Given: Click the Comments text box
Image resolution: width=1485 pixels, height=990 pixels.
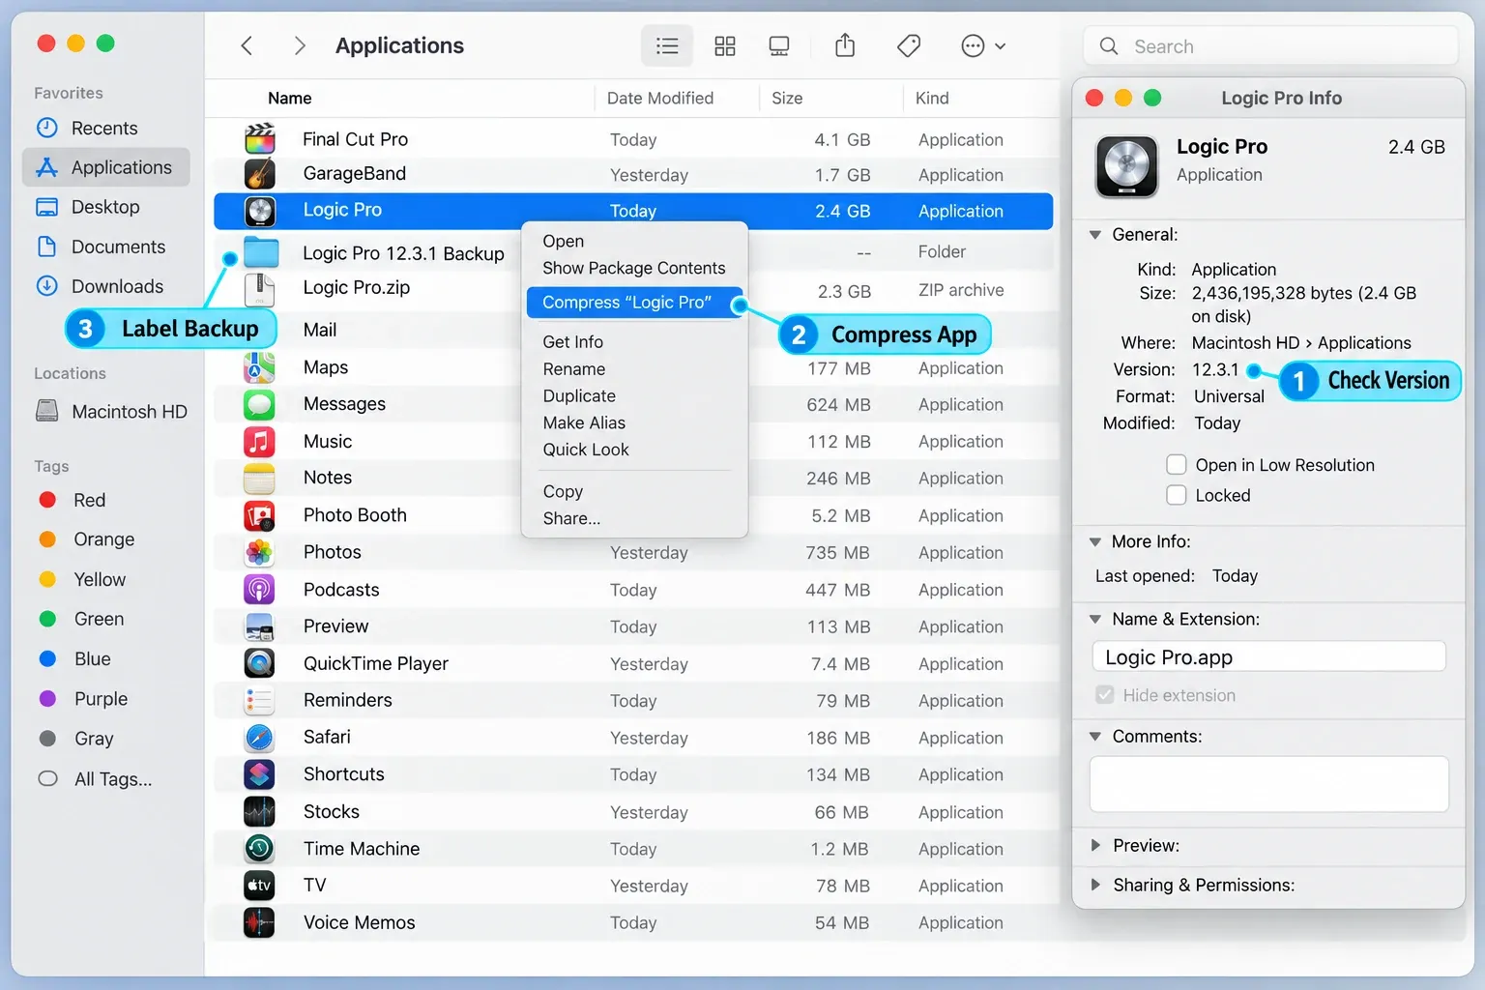Looking at the screenshot, I should click(1269, 784).
